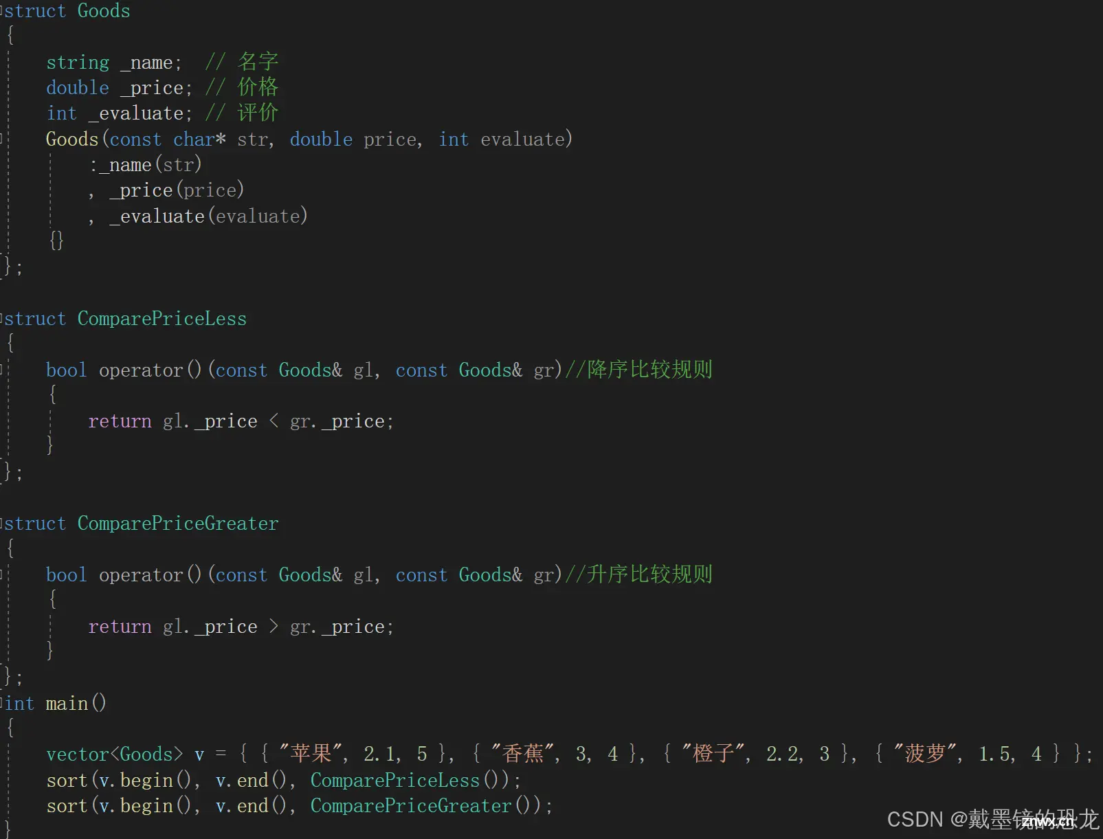Click sort on the ComparePriceLess line
The height and width of the screenshot is (839, 1103).
click(x=67, y=781)
